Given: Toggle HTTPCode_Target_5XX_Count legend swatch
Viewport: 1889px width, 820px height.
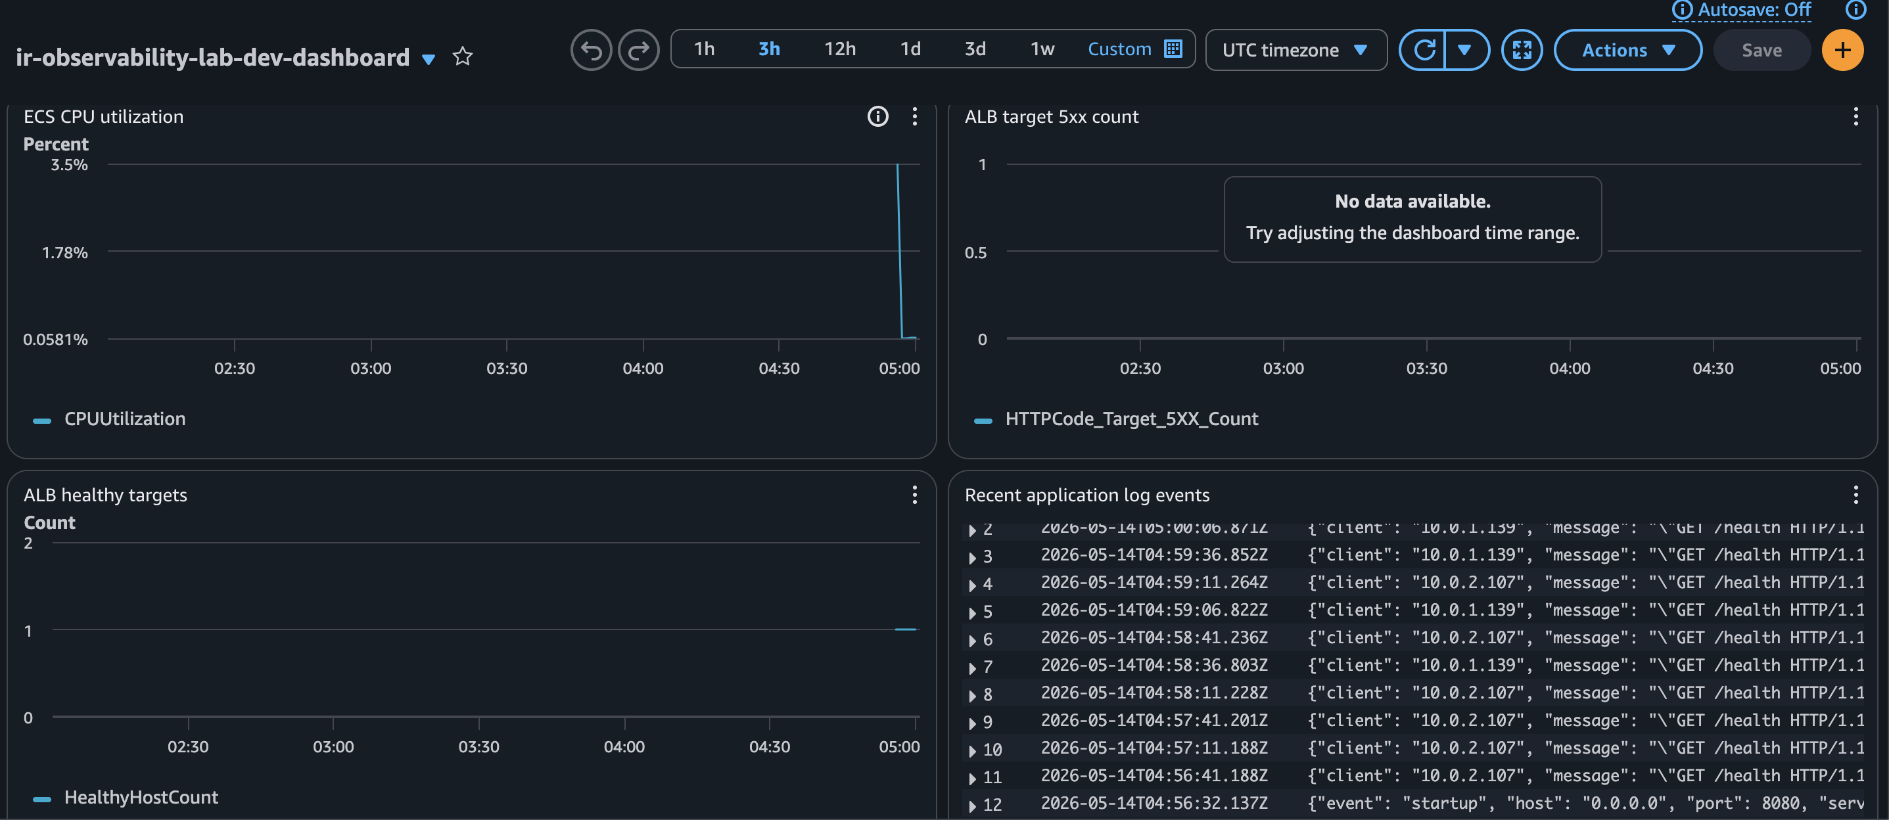Looking at the screenshot, I should [982, 421].
